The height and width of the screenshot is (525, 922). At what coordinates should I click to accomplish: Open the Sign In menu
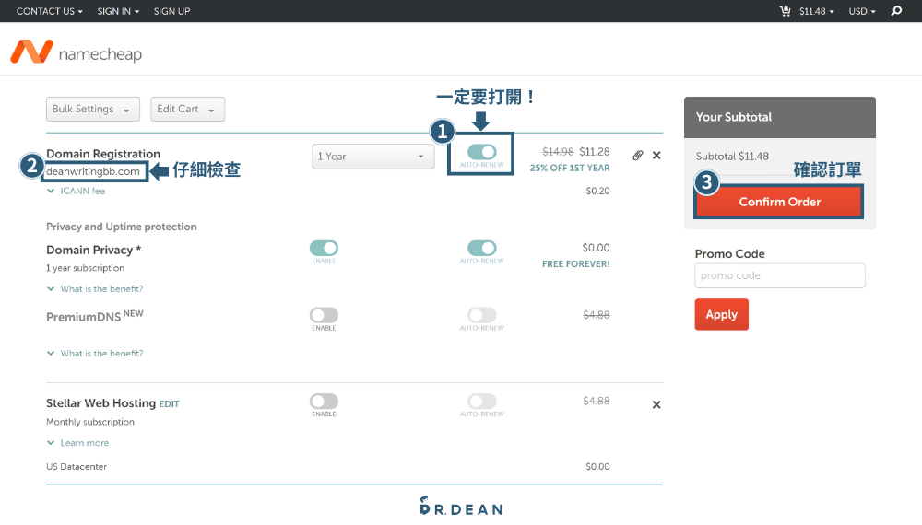(x=118, y=11)
